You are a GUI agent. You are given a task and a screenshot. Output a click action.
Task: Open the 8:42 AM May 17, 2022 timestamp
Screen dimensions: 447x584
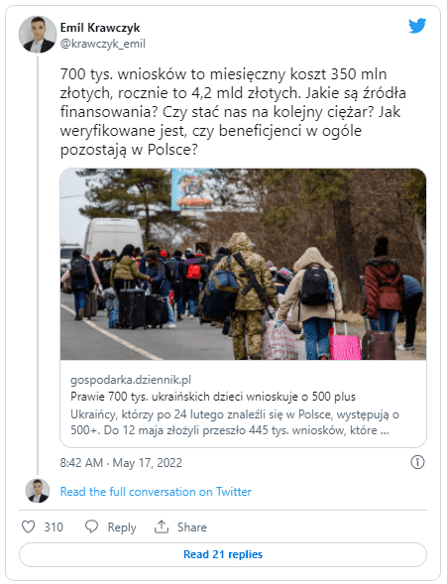point(121,463)
